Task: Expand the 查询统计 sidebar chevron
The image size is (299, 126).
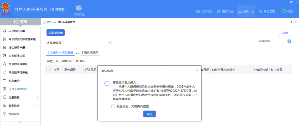Action: pyautogui.click(x=38, y=106)
